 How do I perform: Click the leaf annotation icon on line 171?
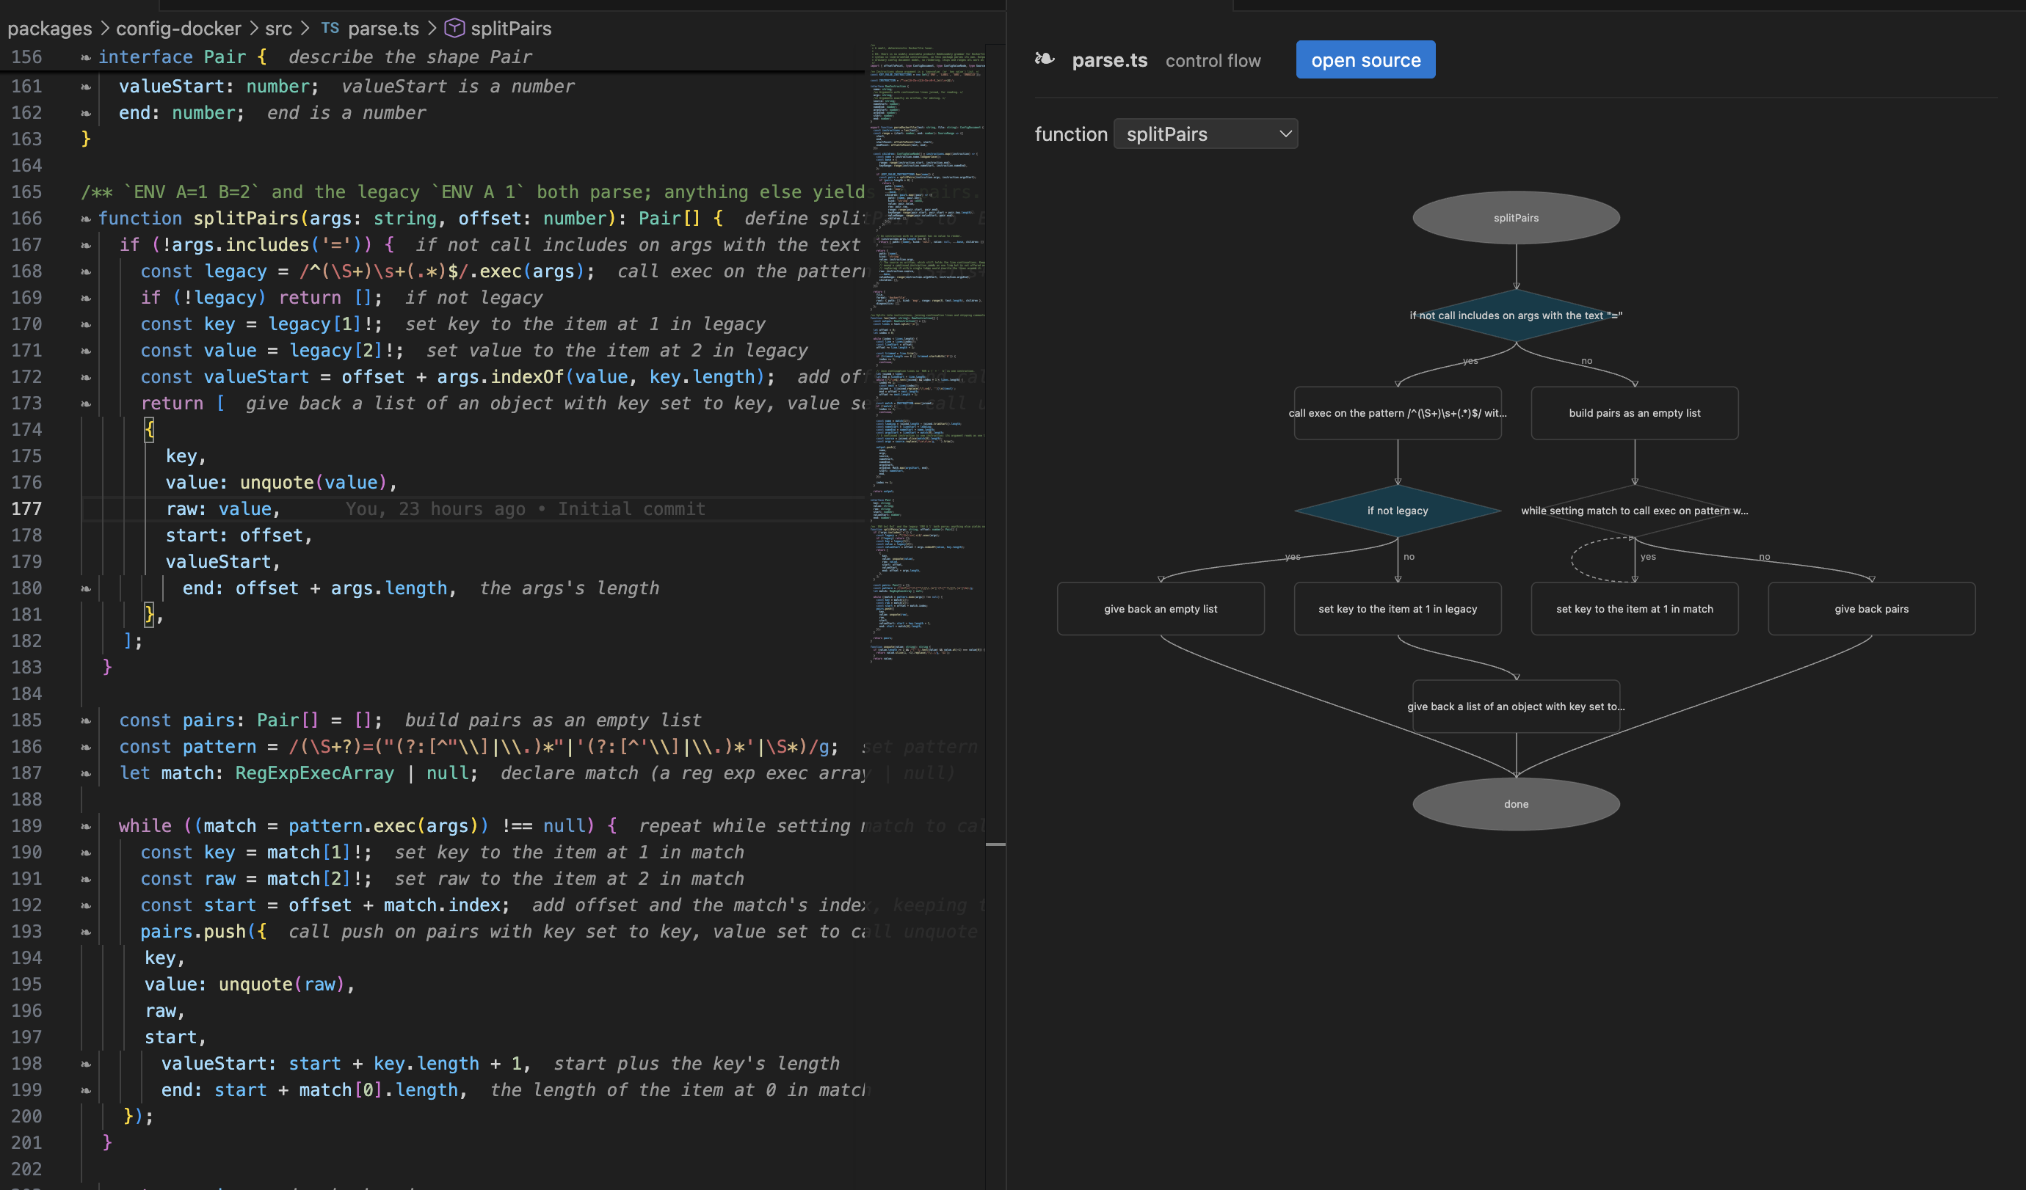click(x=86, y=351)
